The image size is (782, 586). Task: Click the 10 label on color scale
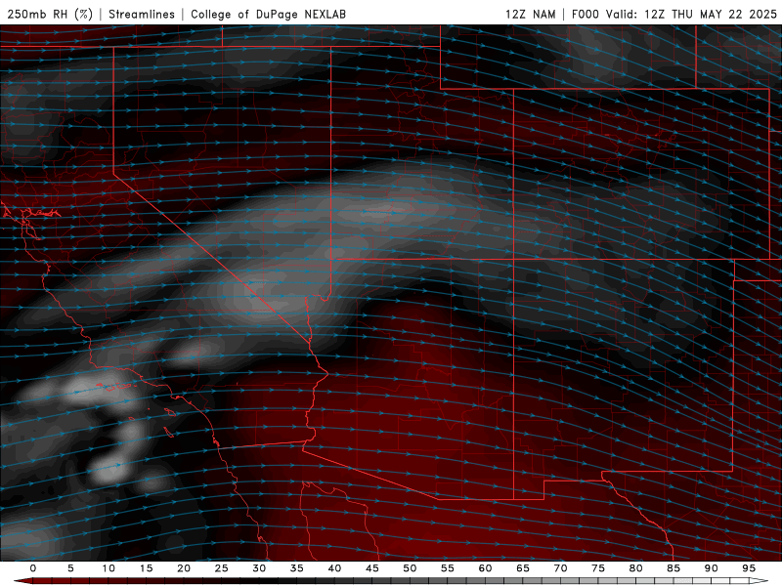pyautogui.click(x=109, y=568)
